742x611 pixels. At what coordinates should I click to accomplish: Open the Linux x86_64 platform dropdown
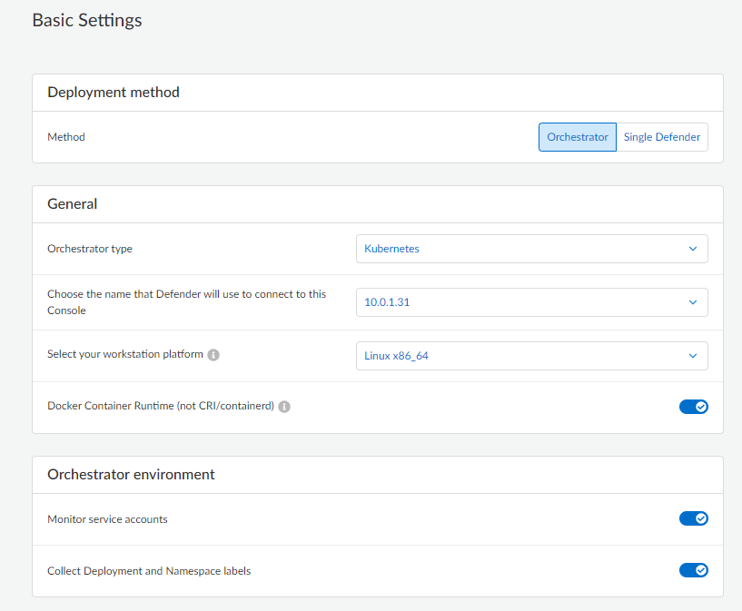[531, 356]
